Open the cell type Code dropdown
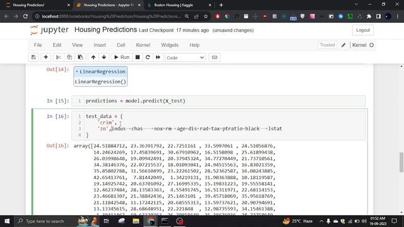 185,57
